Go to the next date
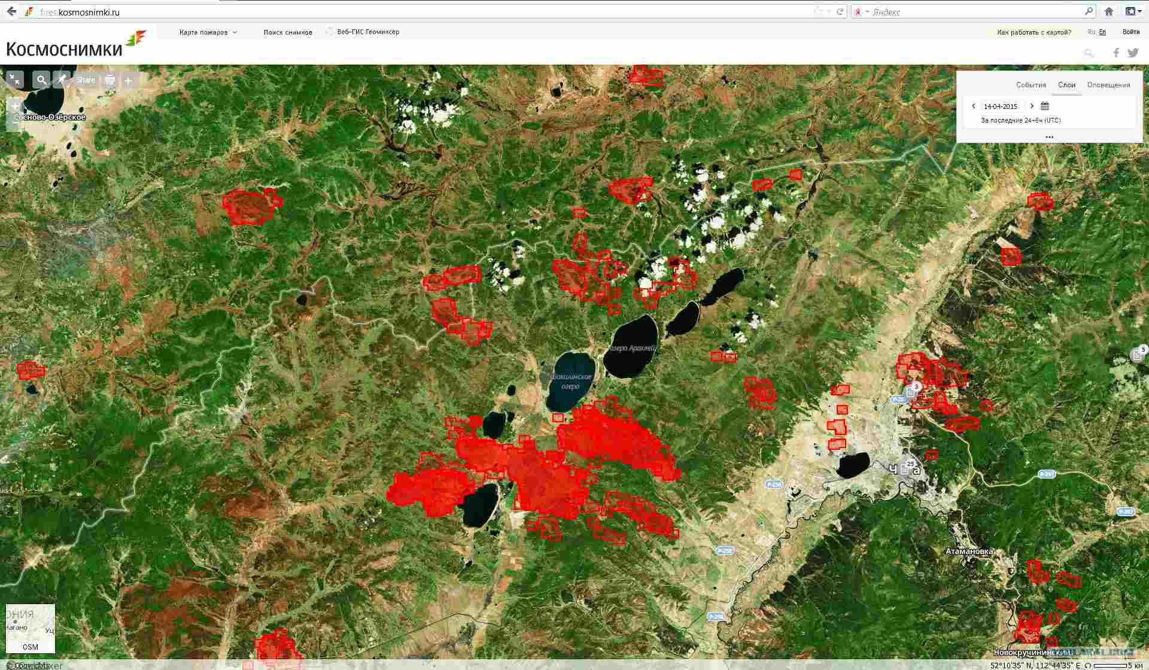The height and width of the screenshot is (670, 1149). [1032, 106]
